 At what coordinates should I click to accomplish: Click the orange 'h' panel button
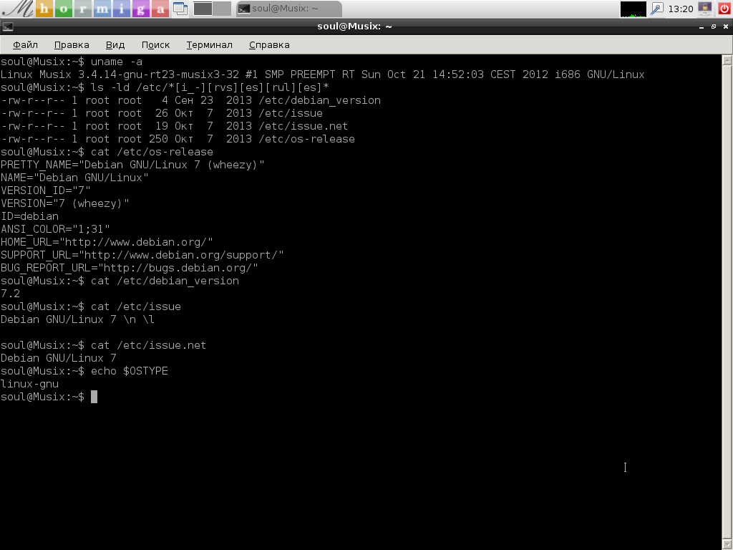click(x=44, y=9)
